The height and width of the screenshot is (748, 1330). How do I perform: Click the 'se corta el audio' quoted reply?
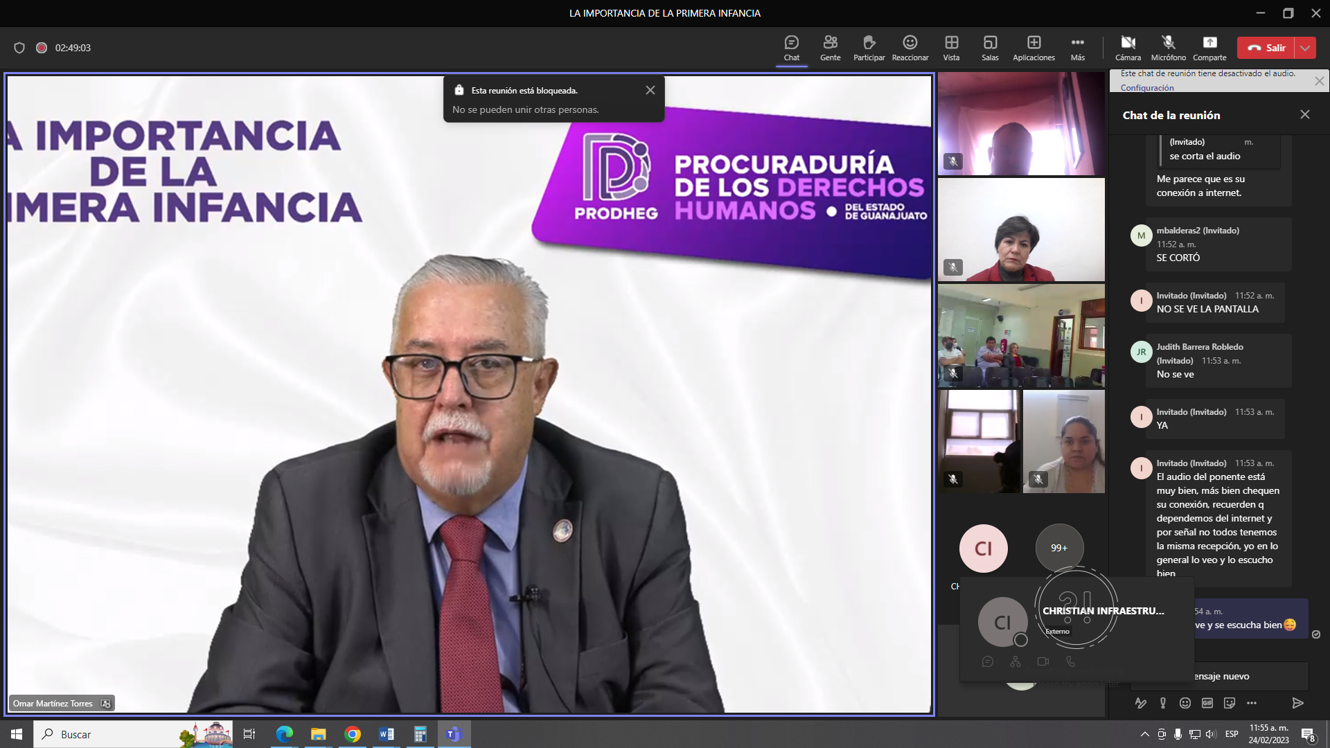coord(1205,157)
